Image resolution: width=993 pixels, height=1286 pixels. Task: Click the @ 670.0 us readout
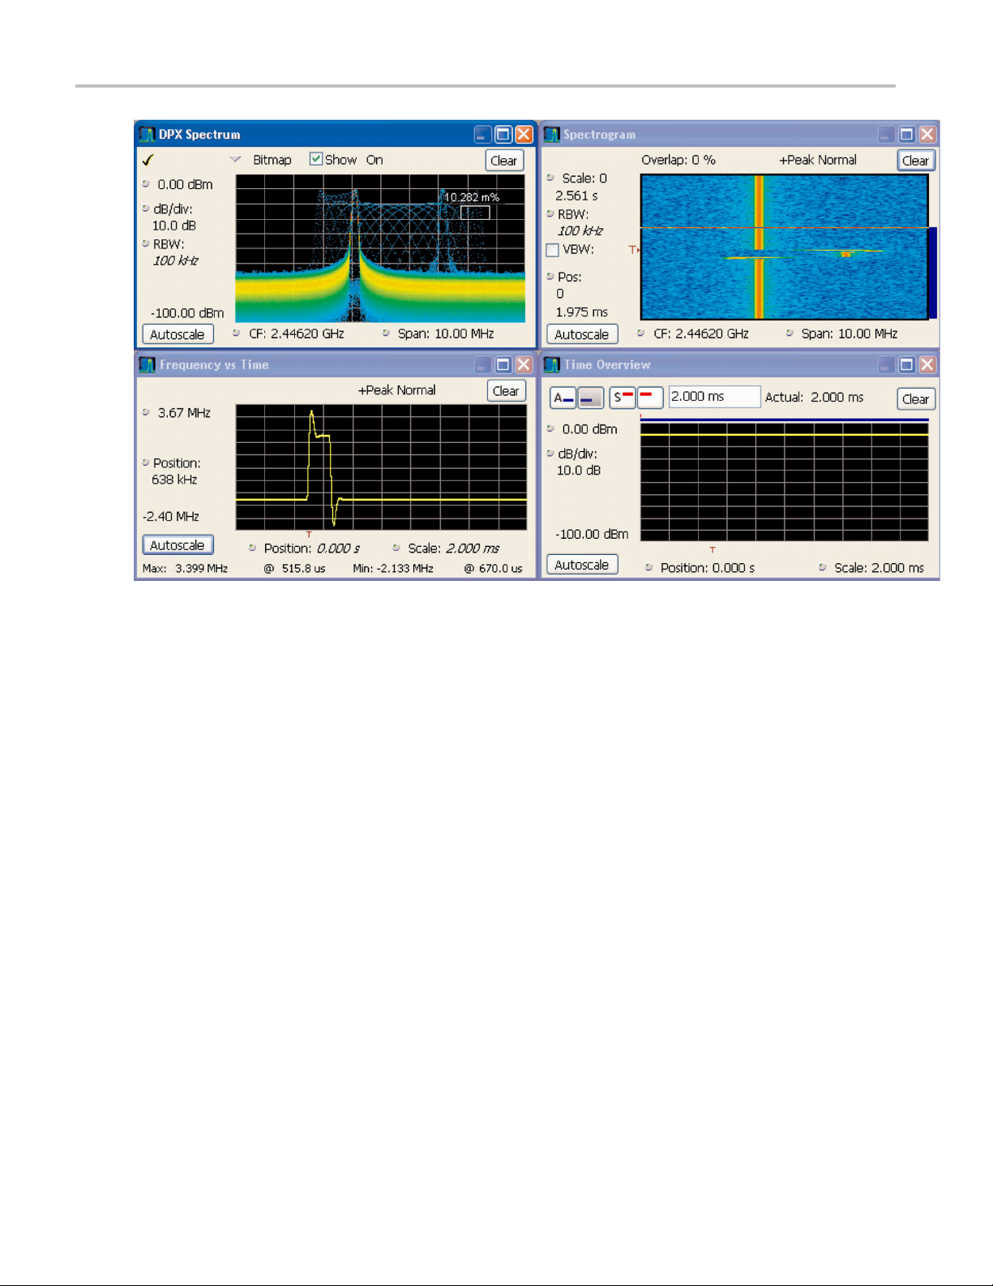493,569
